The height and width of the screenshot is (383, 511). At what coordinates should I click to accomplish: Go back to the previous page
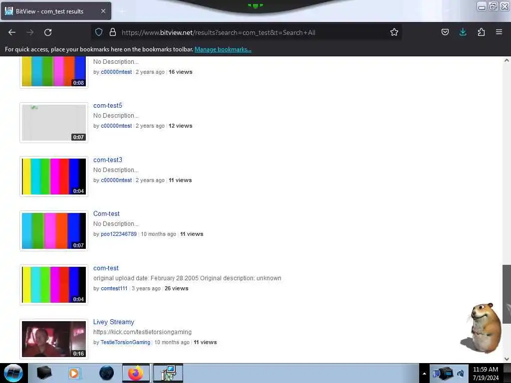[x=12, y=32]
